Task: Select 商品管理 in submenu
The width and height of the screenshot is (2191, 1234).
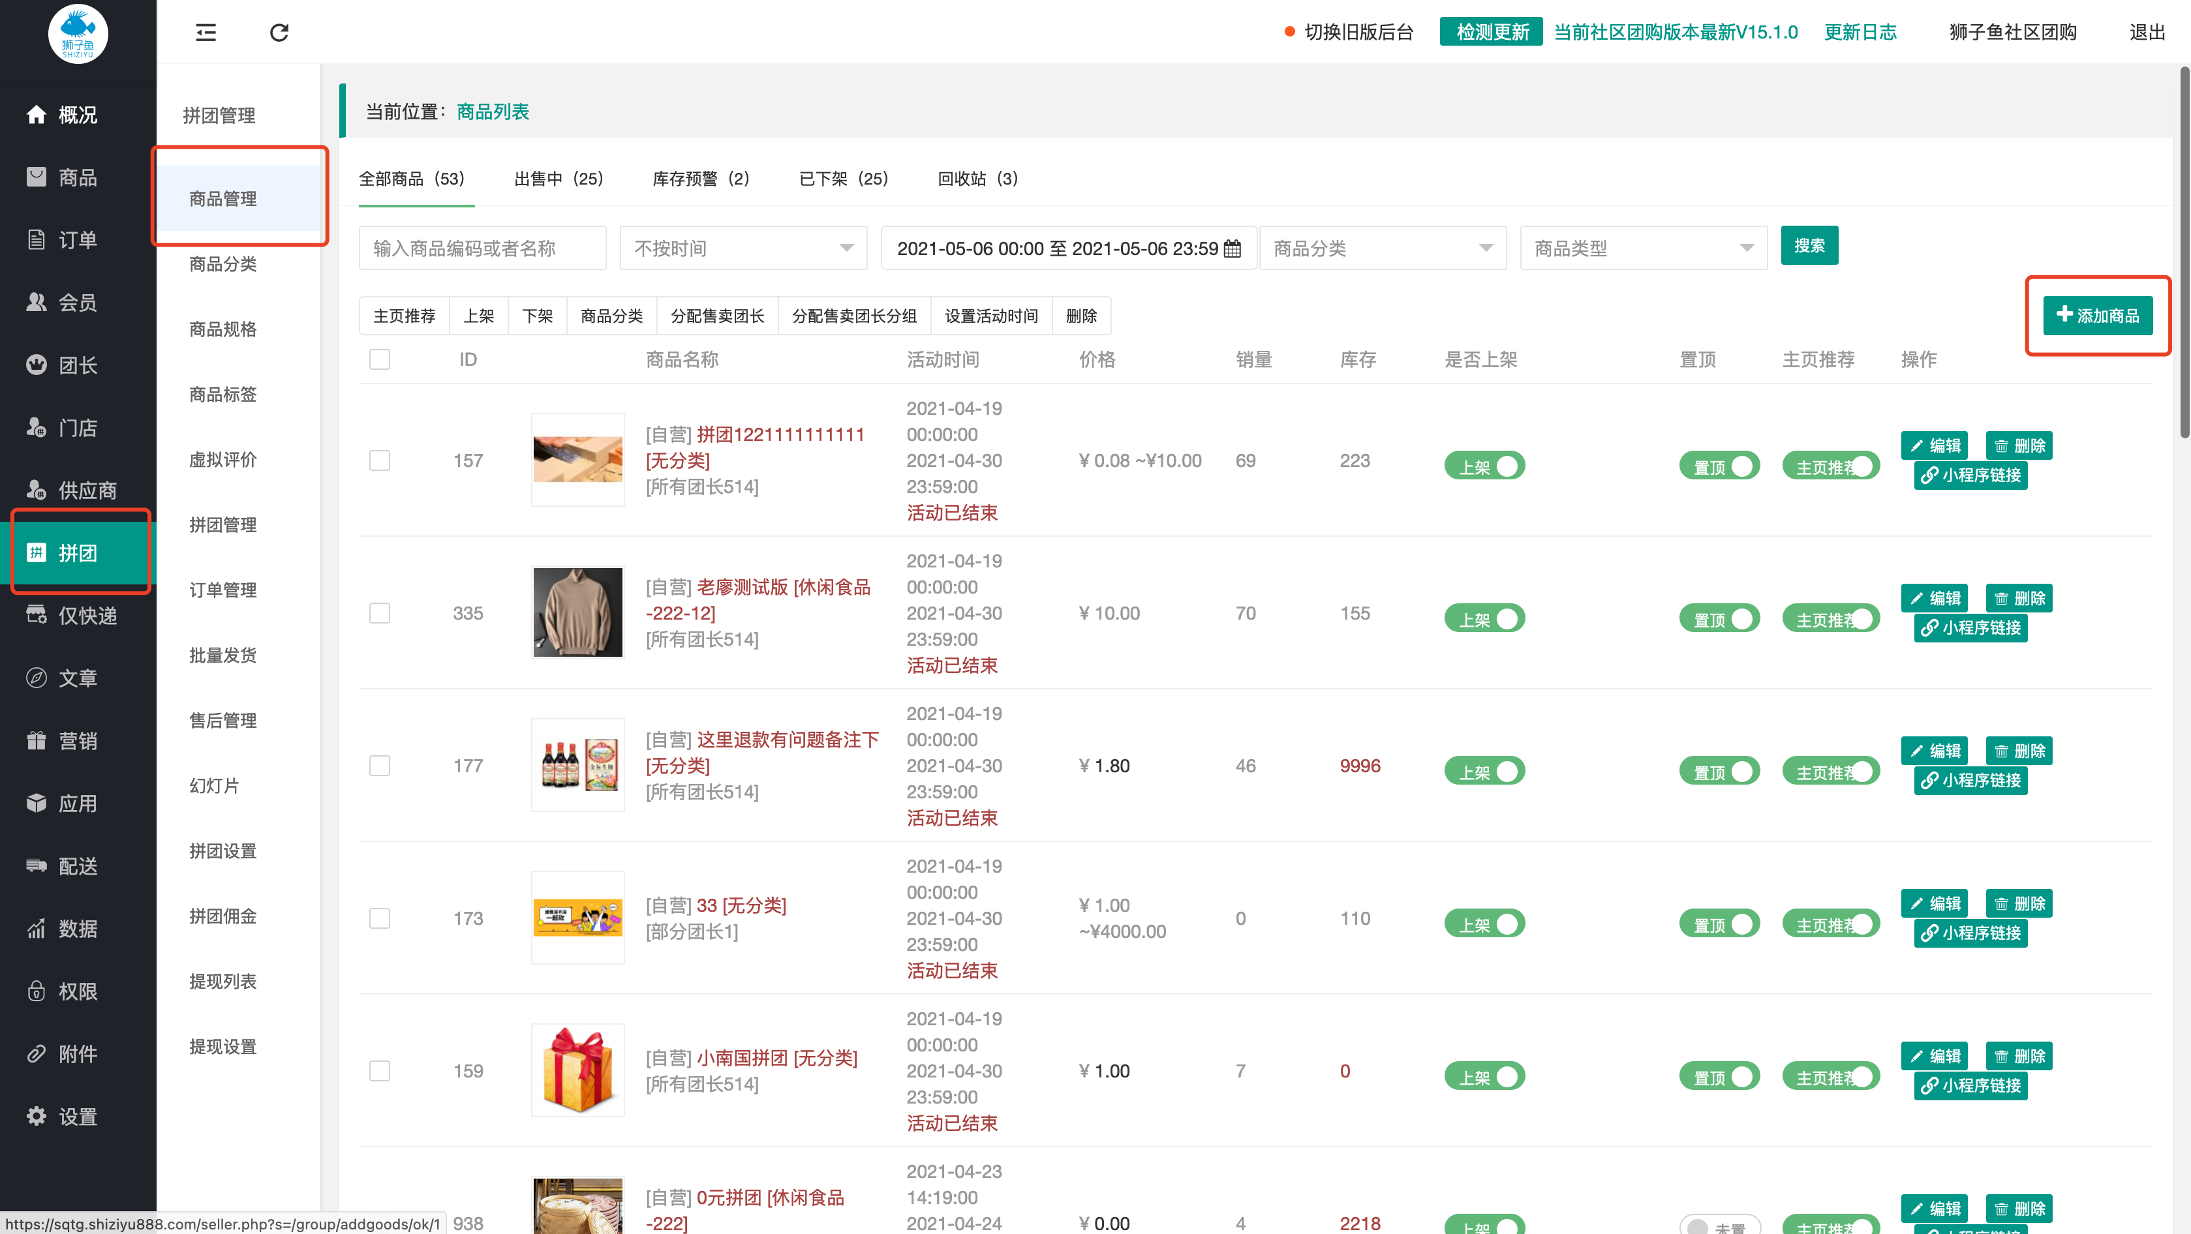Action: 223,198
